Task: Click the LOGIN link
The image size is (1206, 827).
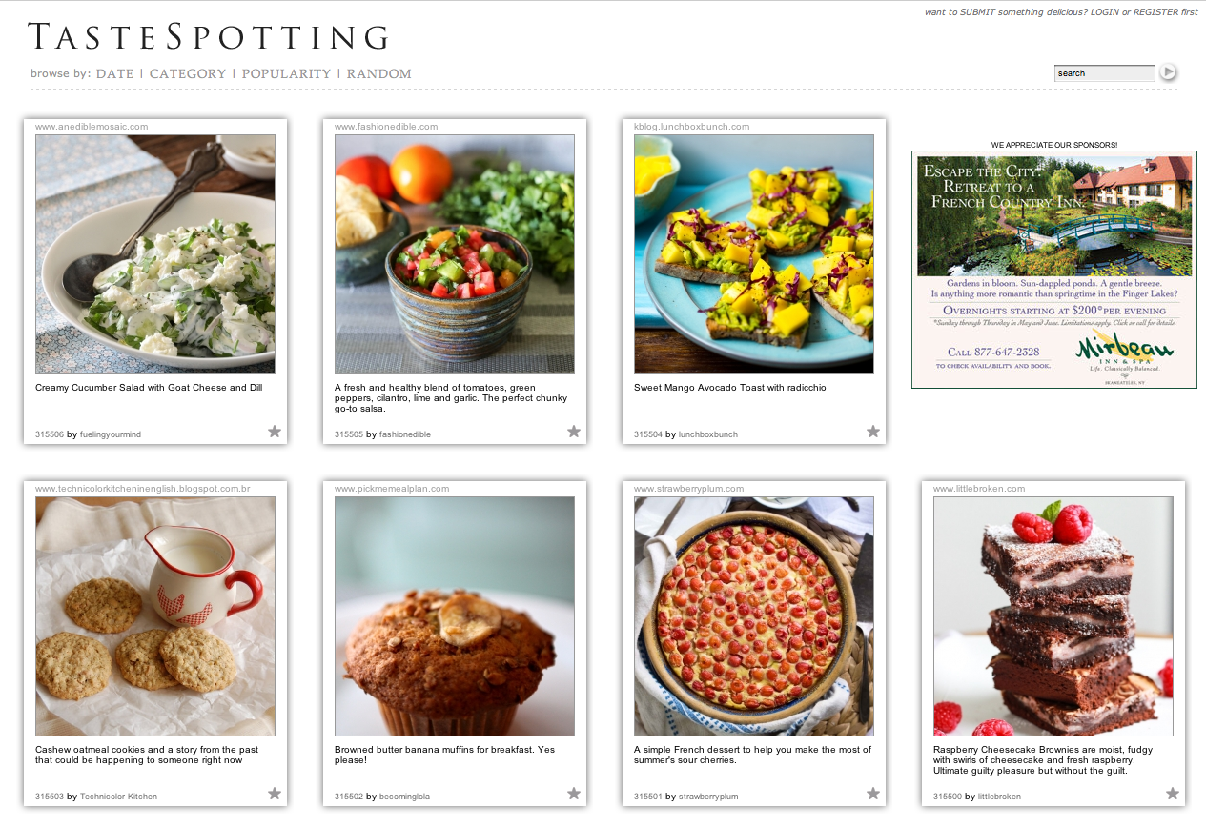Action: (1105, 12)
